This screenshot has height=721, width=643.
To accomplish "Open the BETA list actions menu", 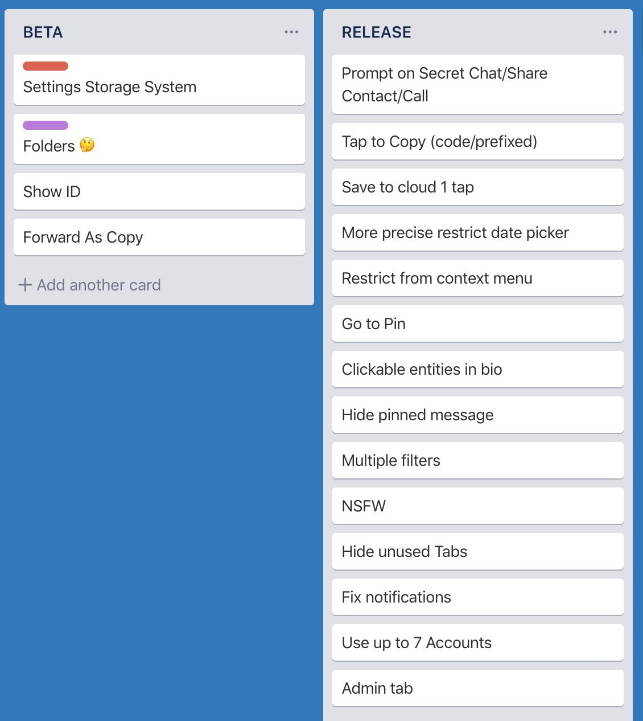I will click(x=291, y=32).
